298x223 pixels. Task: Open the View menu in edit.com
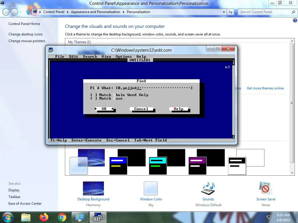(106, 57)
